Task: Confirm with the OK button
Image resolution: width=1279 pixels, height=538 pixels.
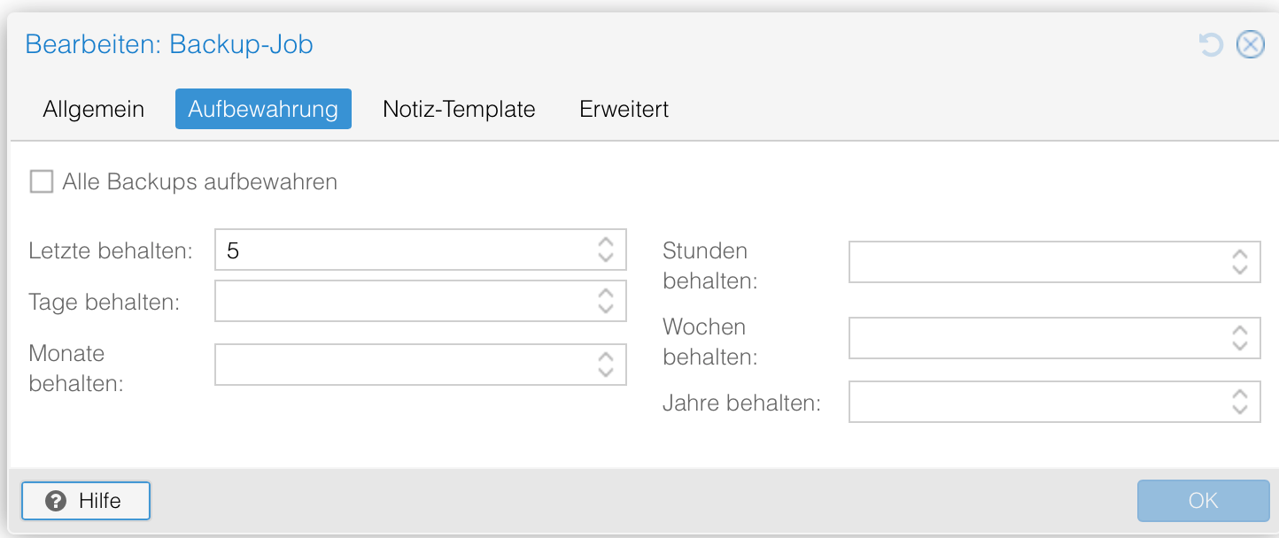Action: pyautogui.click(x=1203, y=501)
